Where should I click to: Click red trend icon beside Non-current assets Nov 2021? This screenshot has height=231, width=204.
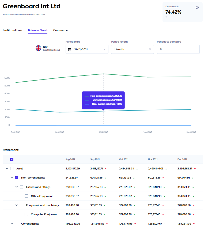[163, 178]
